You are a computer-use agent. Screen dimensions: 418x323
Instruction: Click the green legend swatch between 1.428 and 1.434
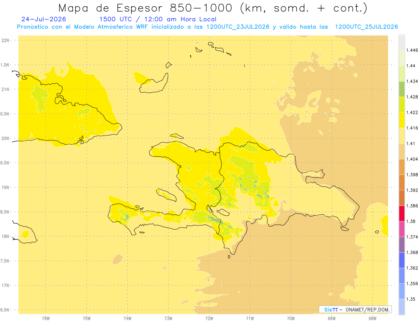tap(402, 89)
